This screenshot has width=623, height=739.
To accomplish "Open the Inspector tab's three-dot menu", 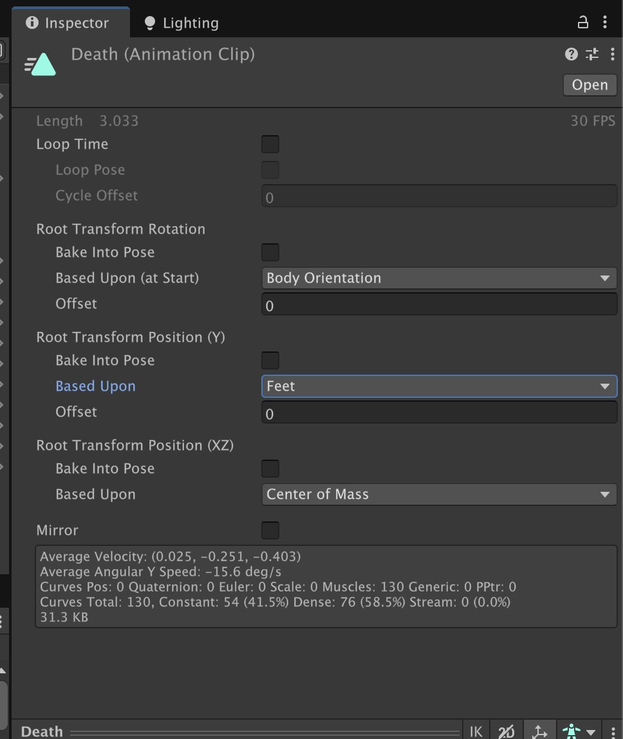I will click(x=605, y=22).
